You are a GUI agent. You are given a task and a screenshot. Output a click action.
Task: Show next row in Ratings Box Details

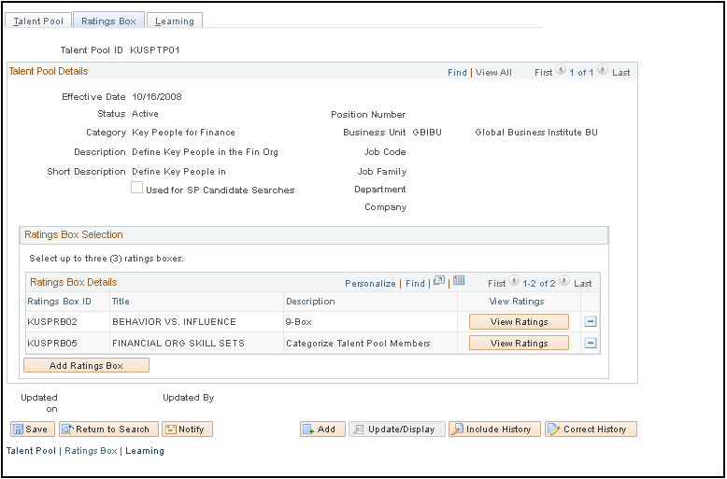tap(563, 281)
